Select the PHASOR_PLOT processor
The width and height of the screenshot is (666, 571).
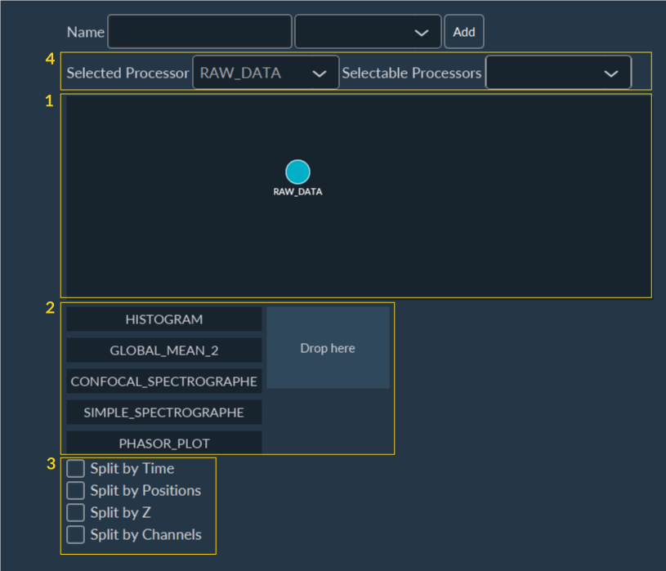[163, 443]
